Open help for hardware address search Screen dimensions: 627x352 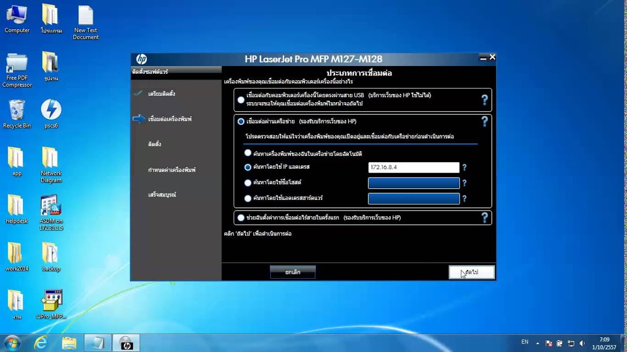pyautogui.click(x=464, y=198)
